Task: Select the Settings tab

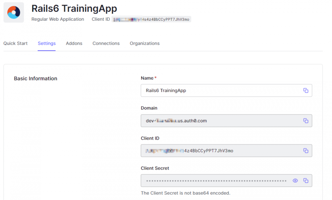Action: (x=46, y=43)
